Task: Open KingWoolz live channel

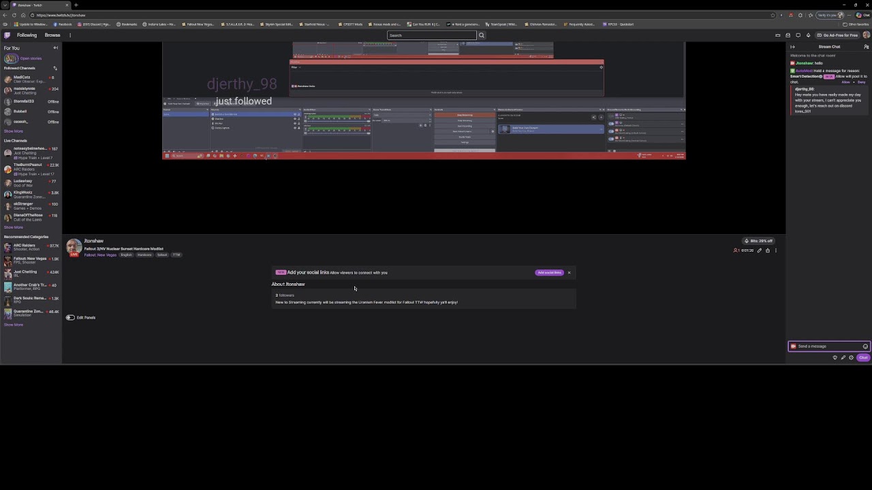Action: (x=31, y=195)
